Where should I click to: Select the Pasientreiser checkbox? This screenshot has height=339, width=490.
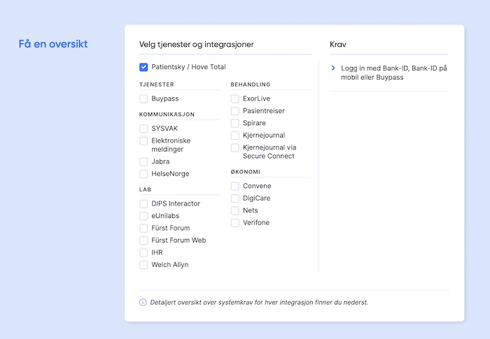pos(235,111)
